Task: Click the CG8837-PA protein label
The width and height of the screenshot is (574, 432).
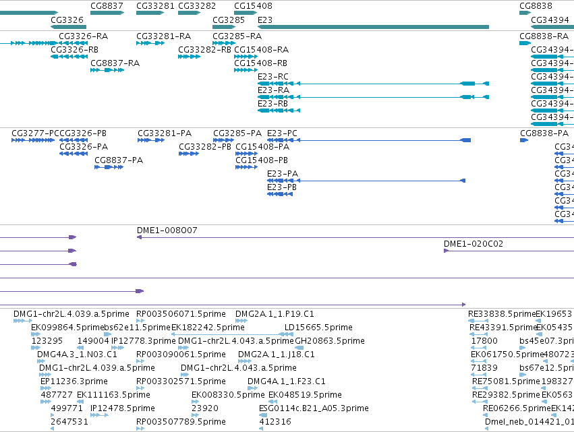Action: coord(119,160)
